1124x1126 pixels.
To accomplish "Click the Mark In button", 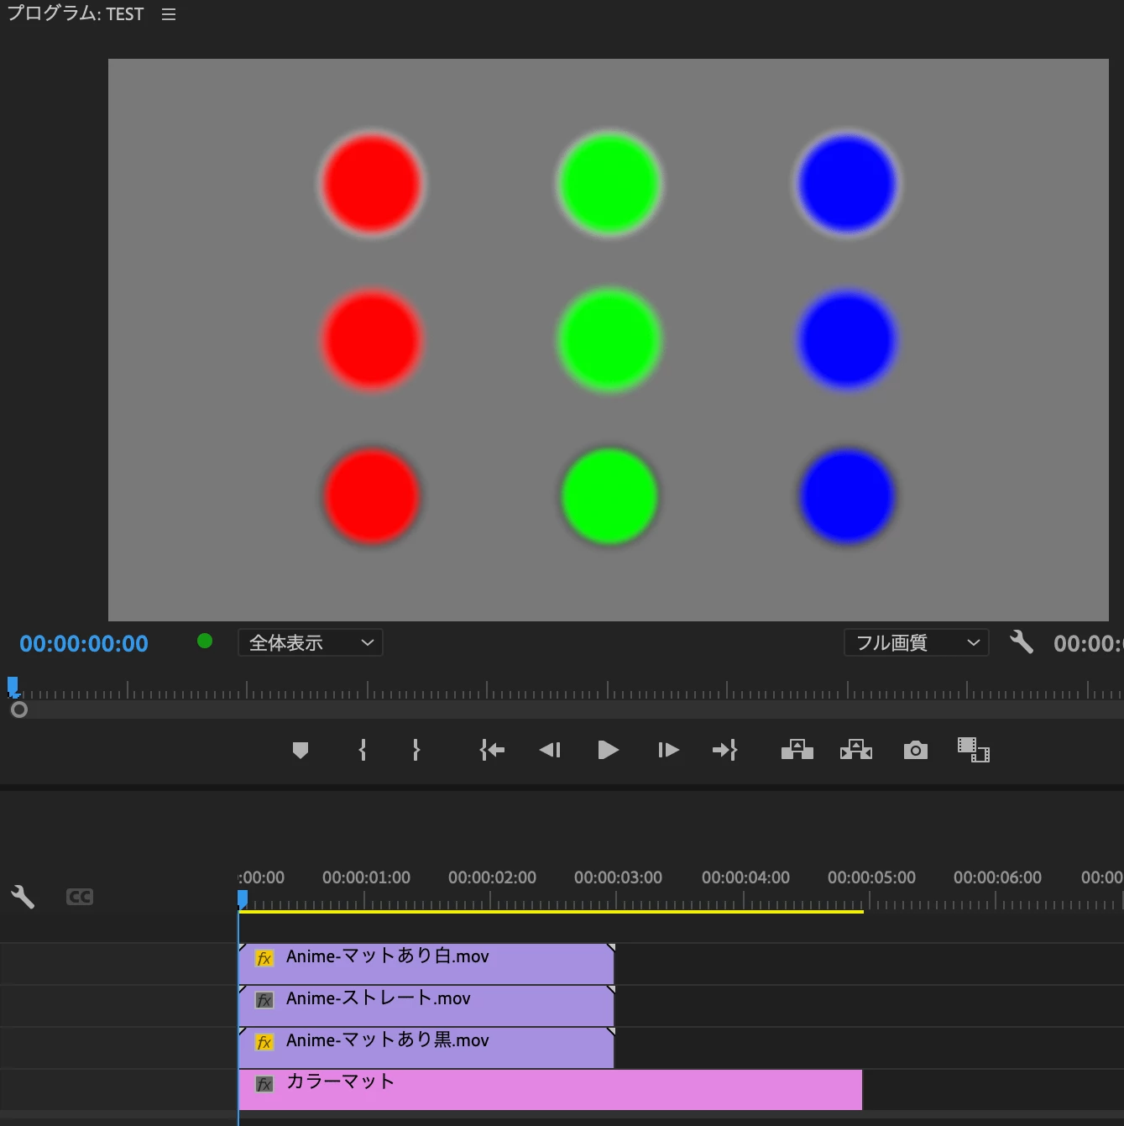I will click(x=363, y=750).
